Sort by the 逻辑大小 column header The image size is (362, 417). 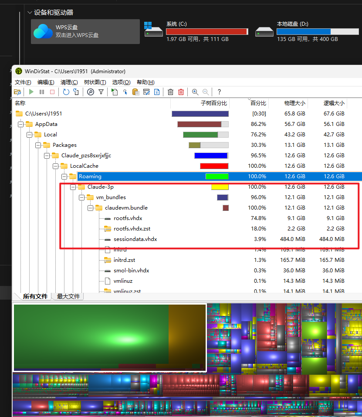tap(328, 103)
